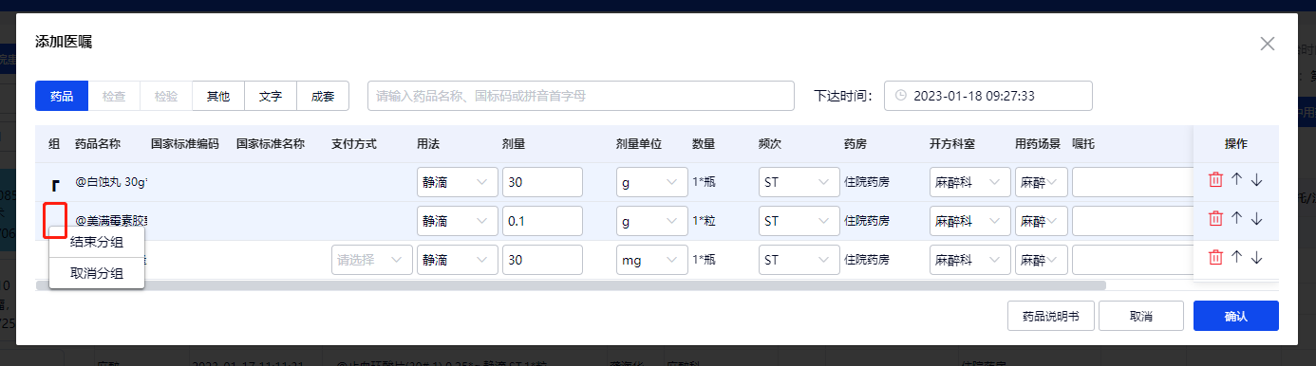1316x366 pixels.
Task: Delete the 白蚀丸 order row
Action: coord(1215,180)
